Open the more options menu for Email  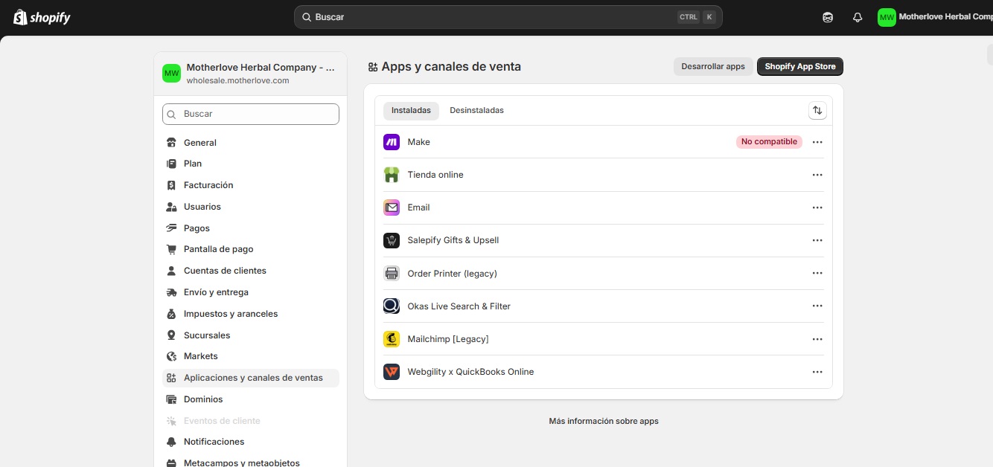[x=817, y=207]
